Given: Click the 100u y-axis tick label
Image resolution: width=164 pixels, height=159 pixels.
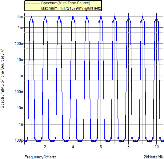Looking at the screenshot, I should click(x=19, y=44).
